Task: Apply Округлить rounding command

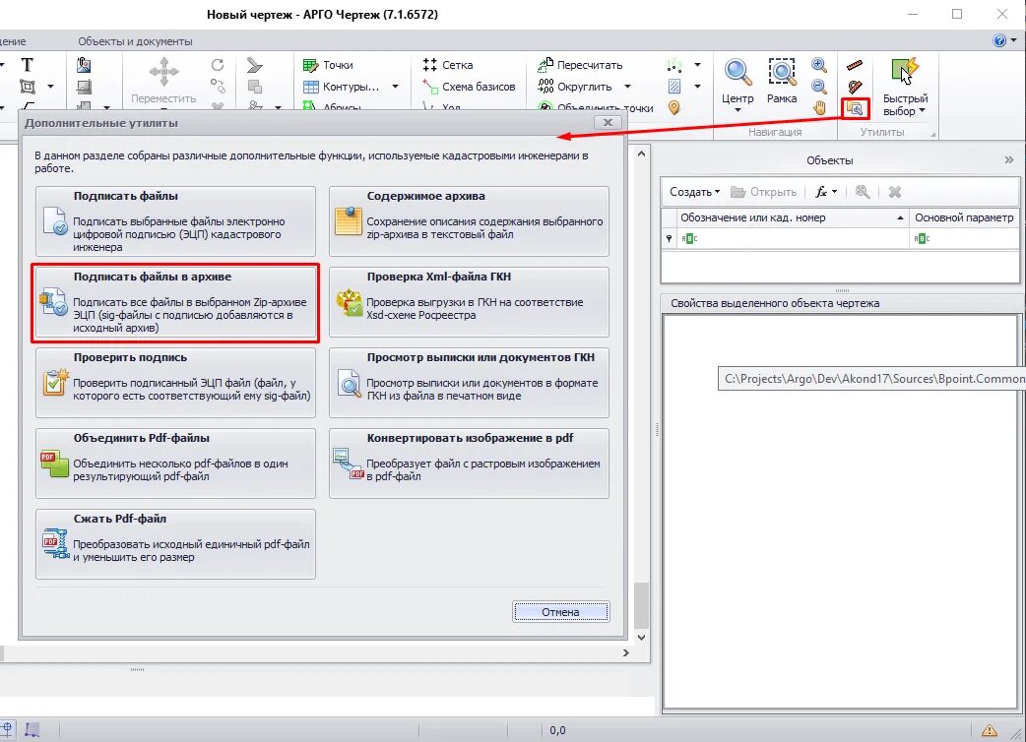Action: click(574, 87)
